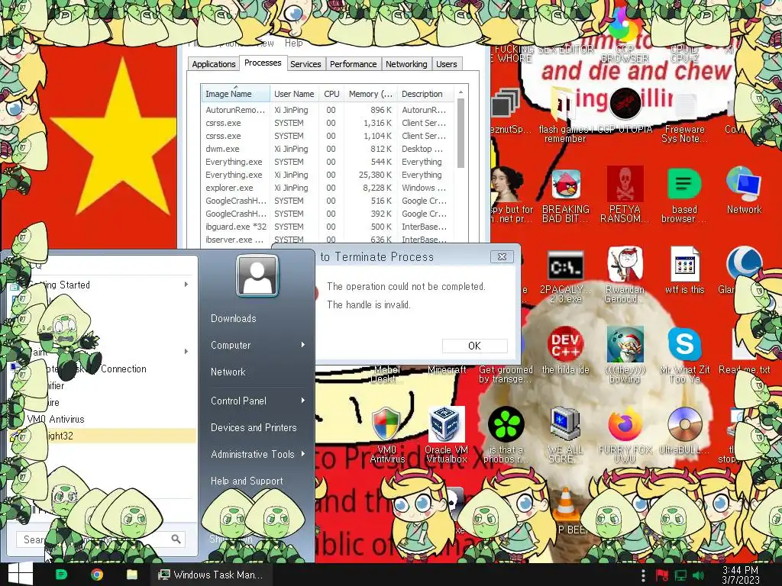
Task: Switch to the Services tab
Action: [305, 64]
